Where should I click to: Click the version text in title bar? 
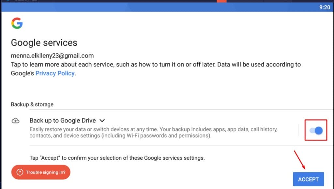(26, 0)
